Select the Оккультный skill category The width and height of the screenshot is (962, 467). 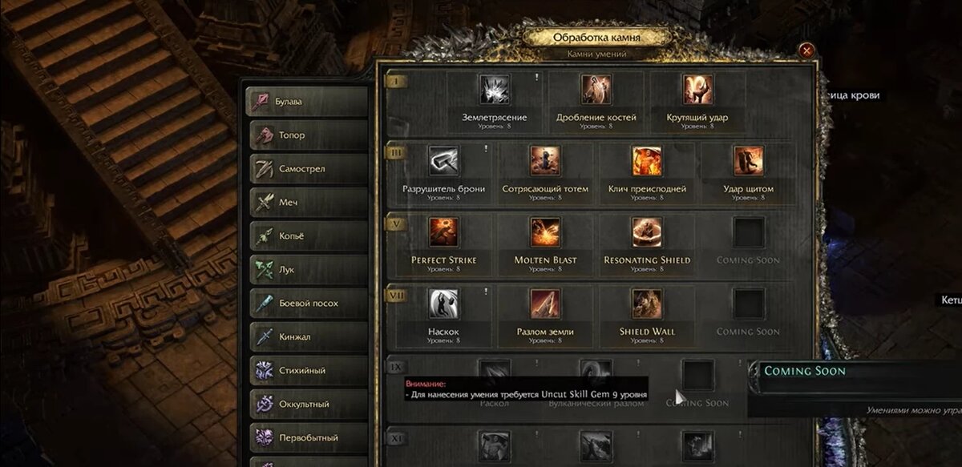pos(307,405)
